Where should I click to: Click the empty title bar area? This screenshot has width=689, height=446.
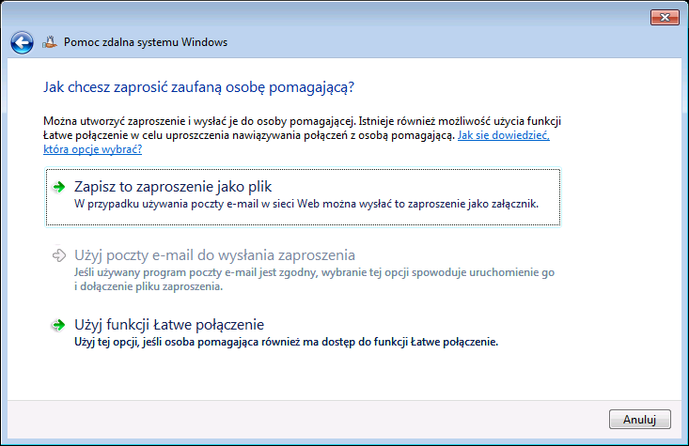tap(376, 17)
